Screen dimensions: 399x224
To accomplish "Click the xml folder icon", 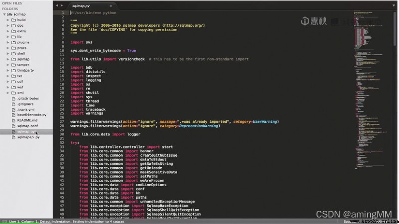I will (x=14, y=93).
